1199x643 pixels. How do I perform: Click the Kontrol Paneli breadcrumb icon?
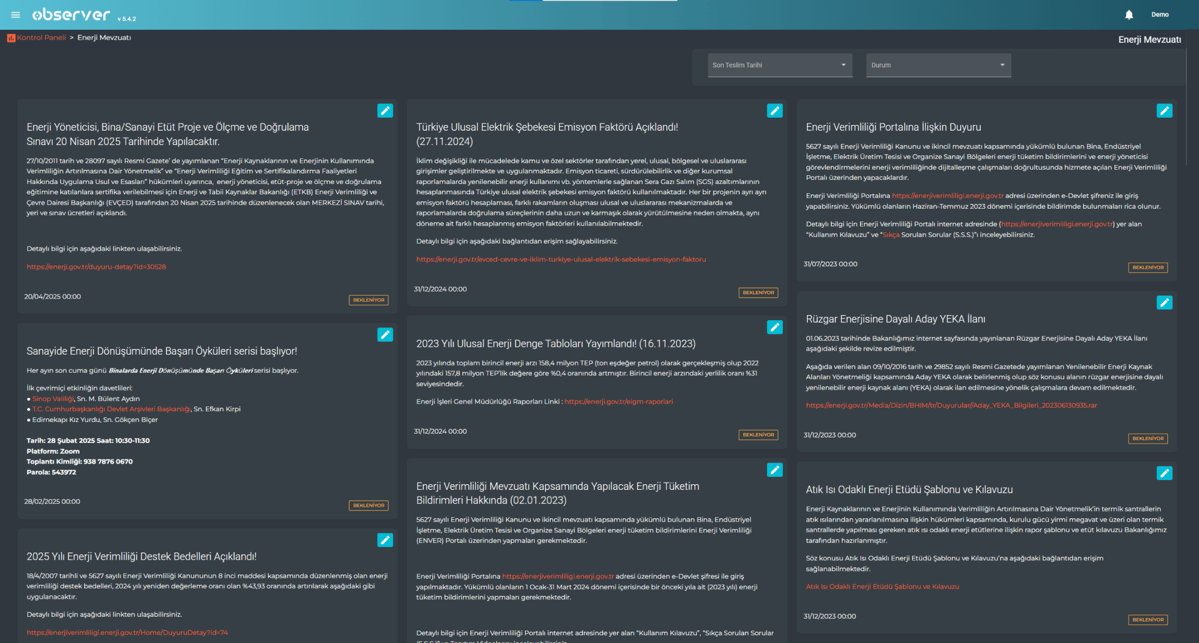11,38
